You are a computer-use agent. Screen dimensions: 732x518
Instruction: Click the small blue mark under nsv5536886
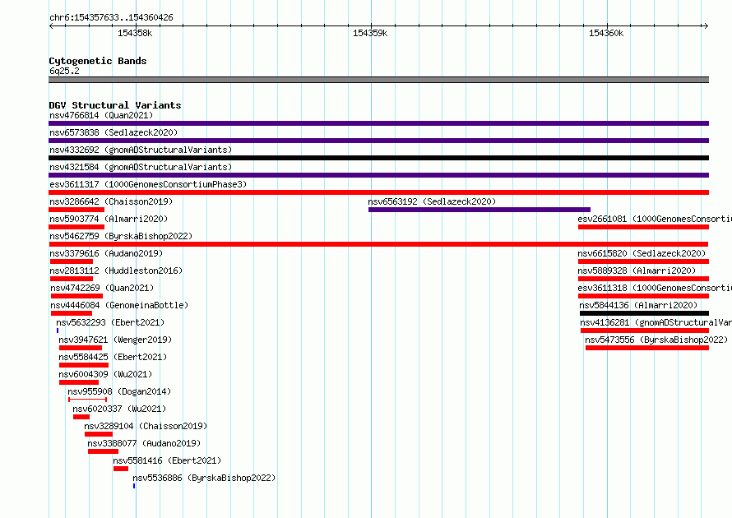click(x=134, y=486)
